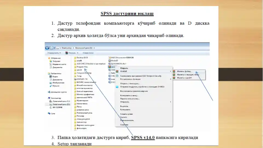Select the 'тренинглар' folder
The height and width of the screenshot is (148, 263).
click(82, 122)
